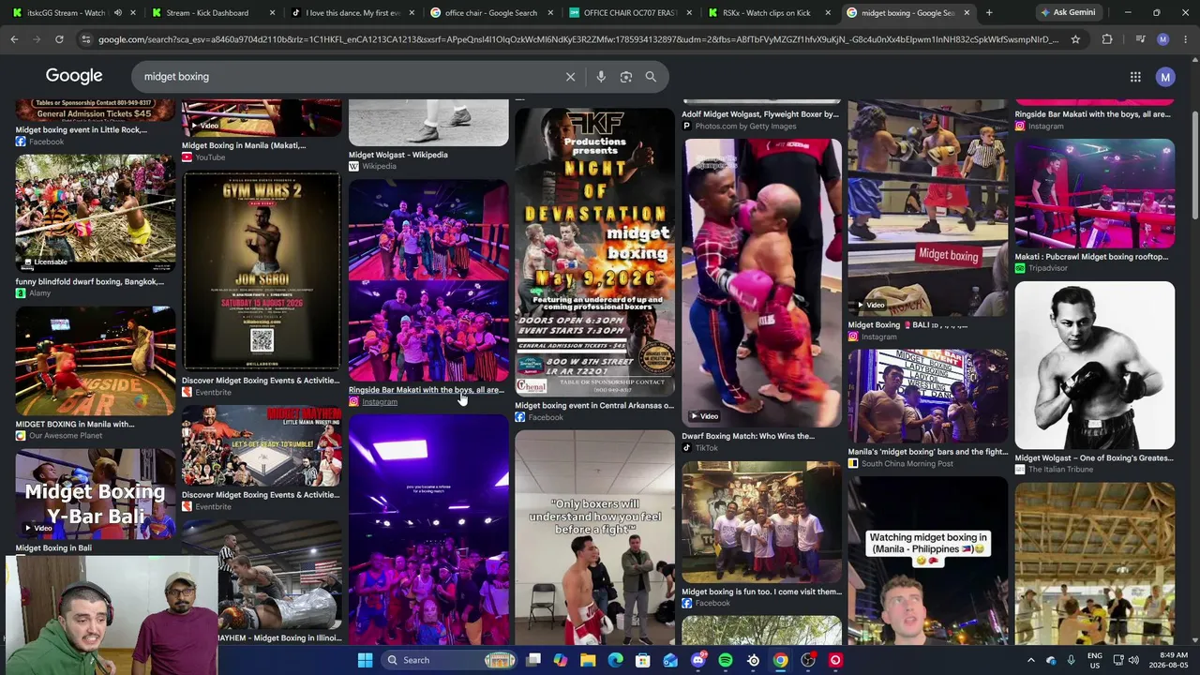Open a new browser tab

point(989,13)
